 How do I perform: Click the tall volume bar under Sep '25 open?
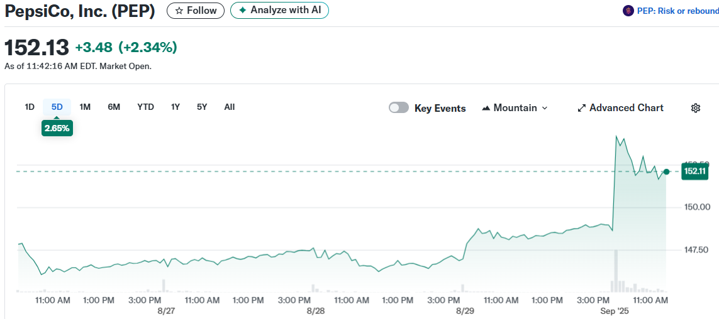pos(616,271)
